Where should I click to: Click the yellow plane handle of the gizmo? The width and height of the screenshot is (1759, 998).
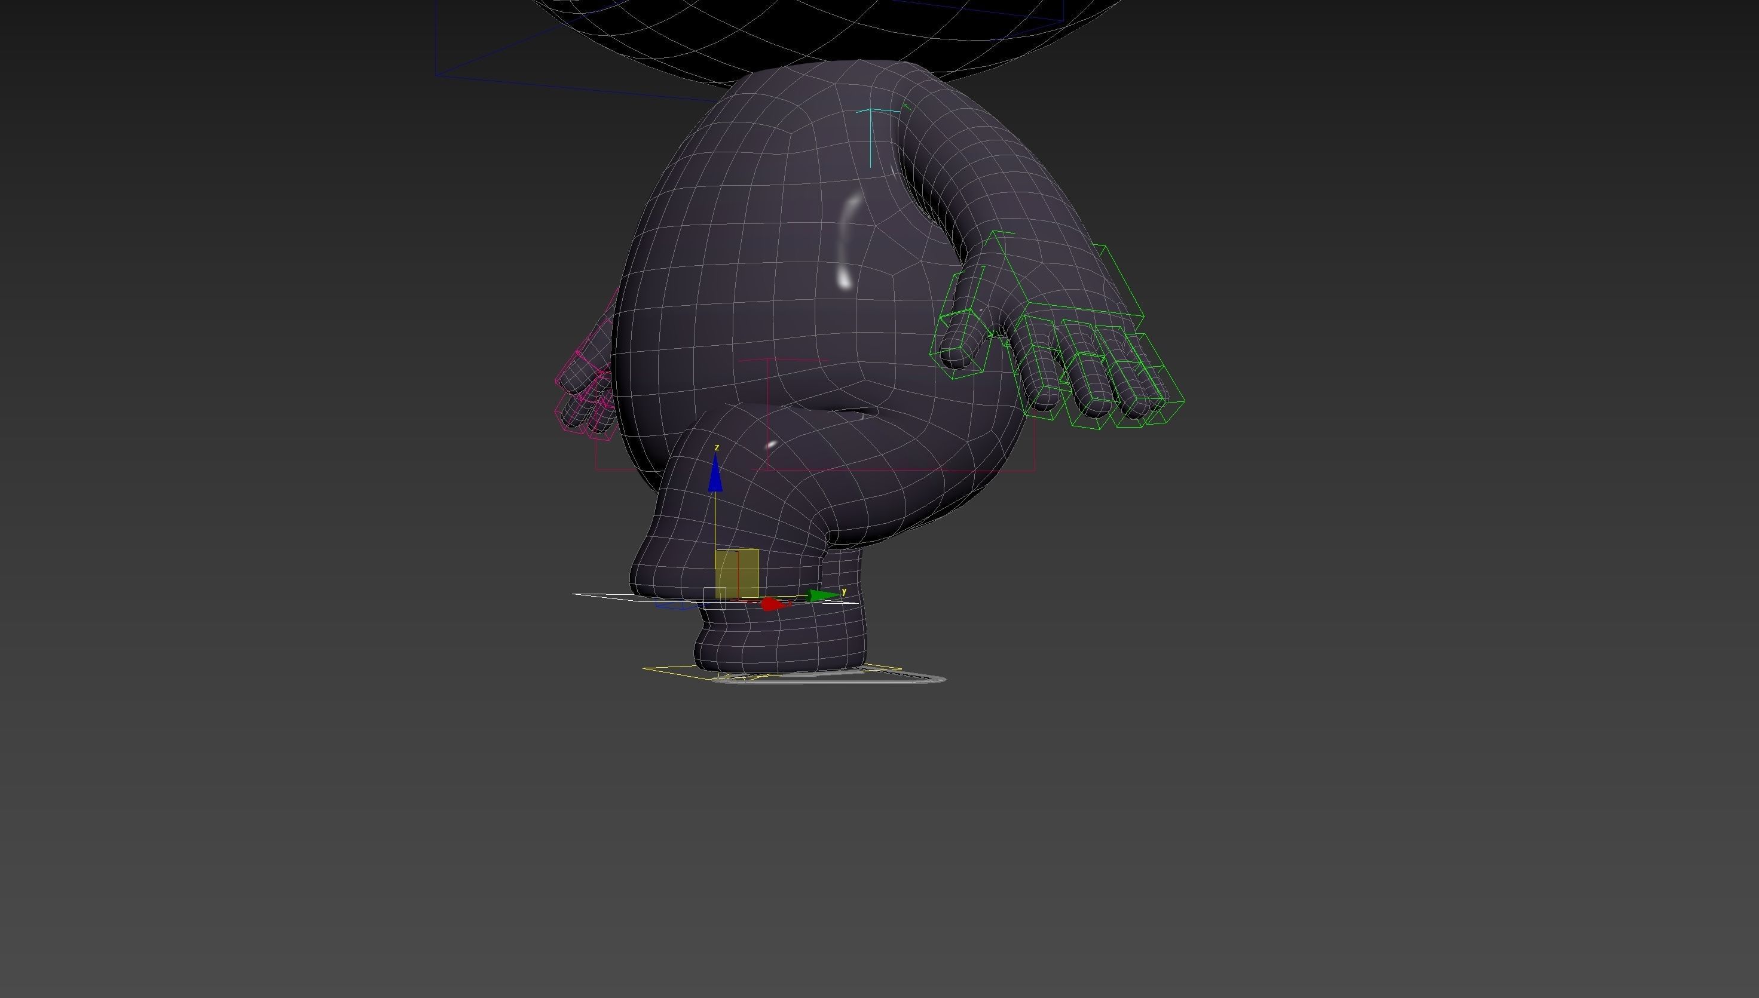(x=737, y=573)
